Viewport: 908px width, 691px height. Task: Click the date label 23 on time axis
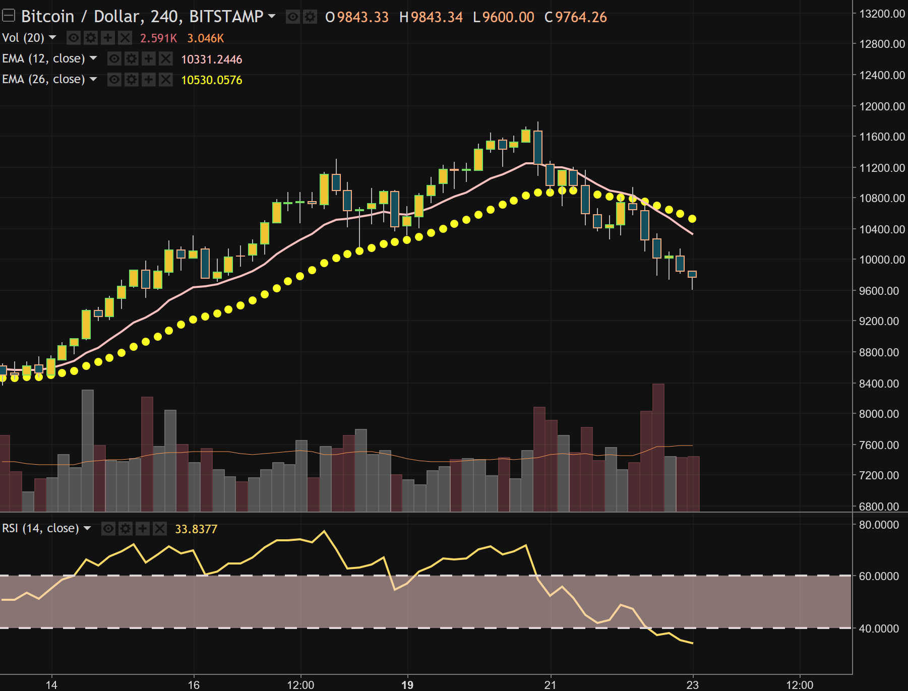click(x=693, y=685)
